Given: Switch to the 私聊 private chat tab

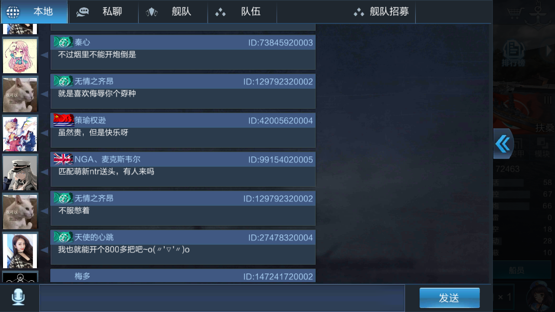Looking at the screenshot, I should point(104,12).
